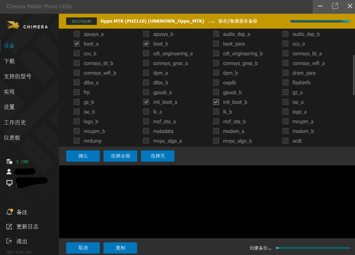Uncheck the boot_a partition checkbox
The width and height of the screenshot is (355, 255).
77,44
